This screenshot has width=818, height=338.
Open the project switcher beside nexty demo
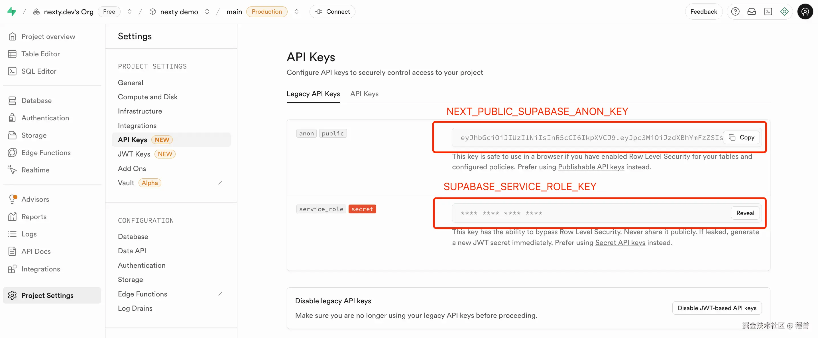[x=207, y=11]
